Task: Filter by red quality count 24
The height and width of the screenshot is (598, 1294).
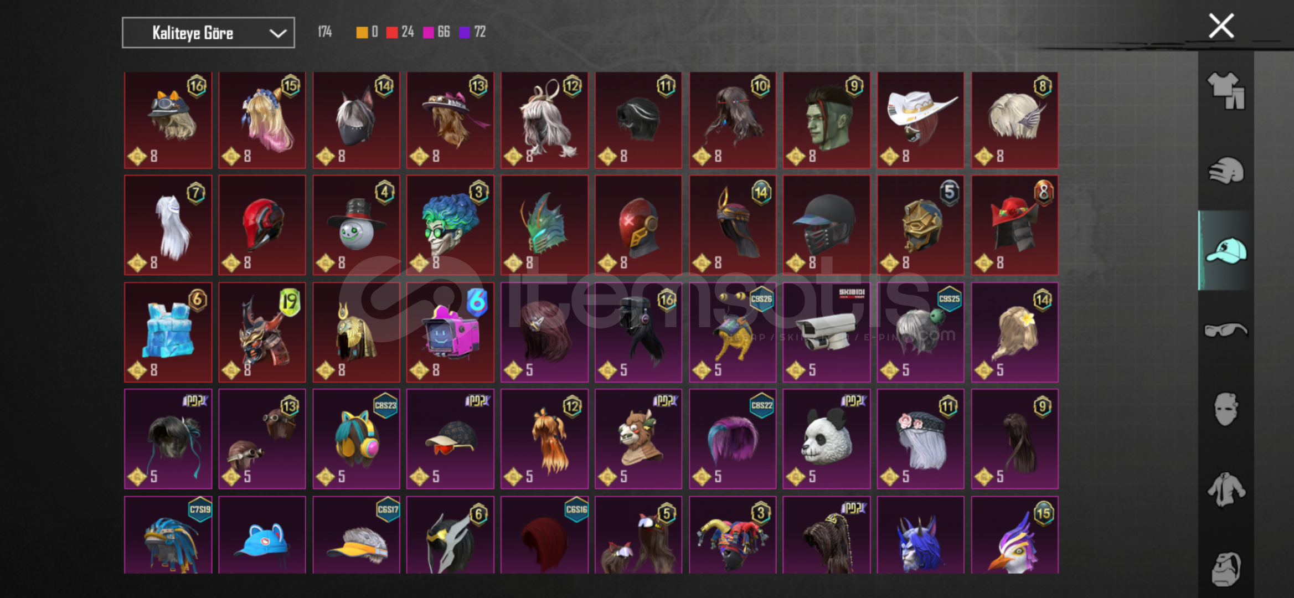Action: point(400,32)
